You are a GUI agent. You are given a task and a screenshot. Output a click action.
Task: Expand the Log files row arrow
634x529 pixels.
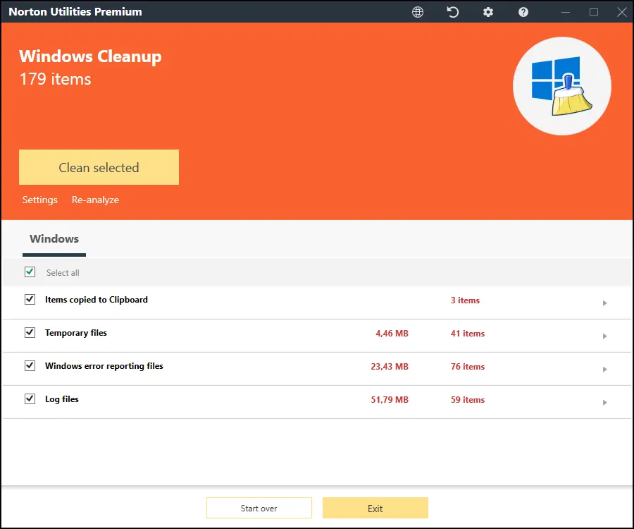[605, 403]
